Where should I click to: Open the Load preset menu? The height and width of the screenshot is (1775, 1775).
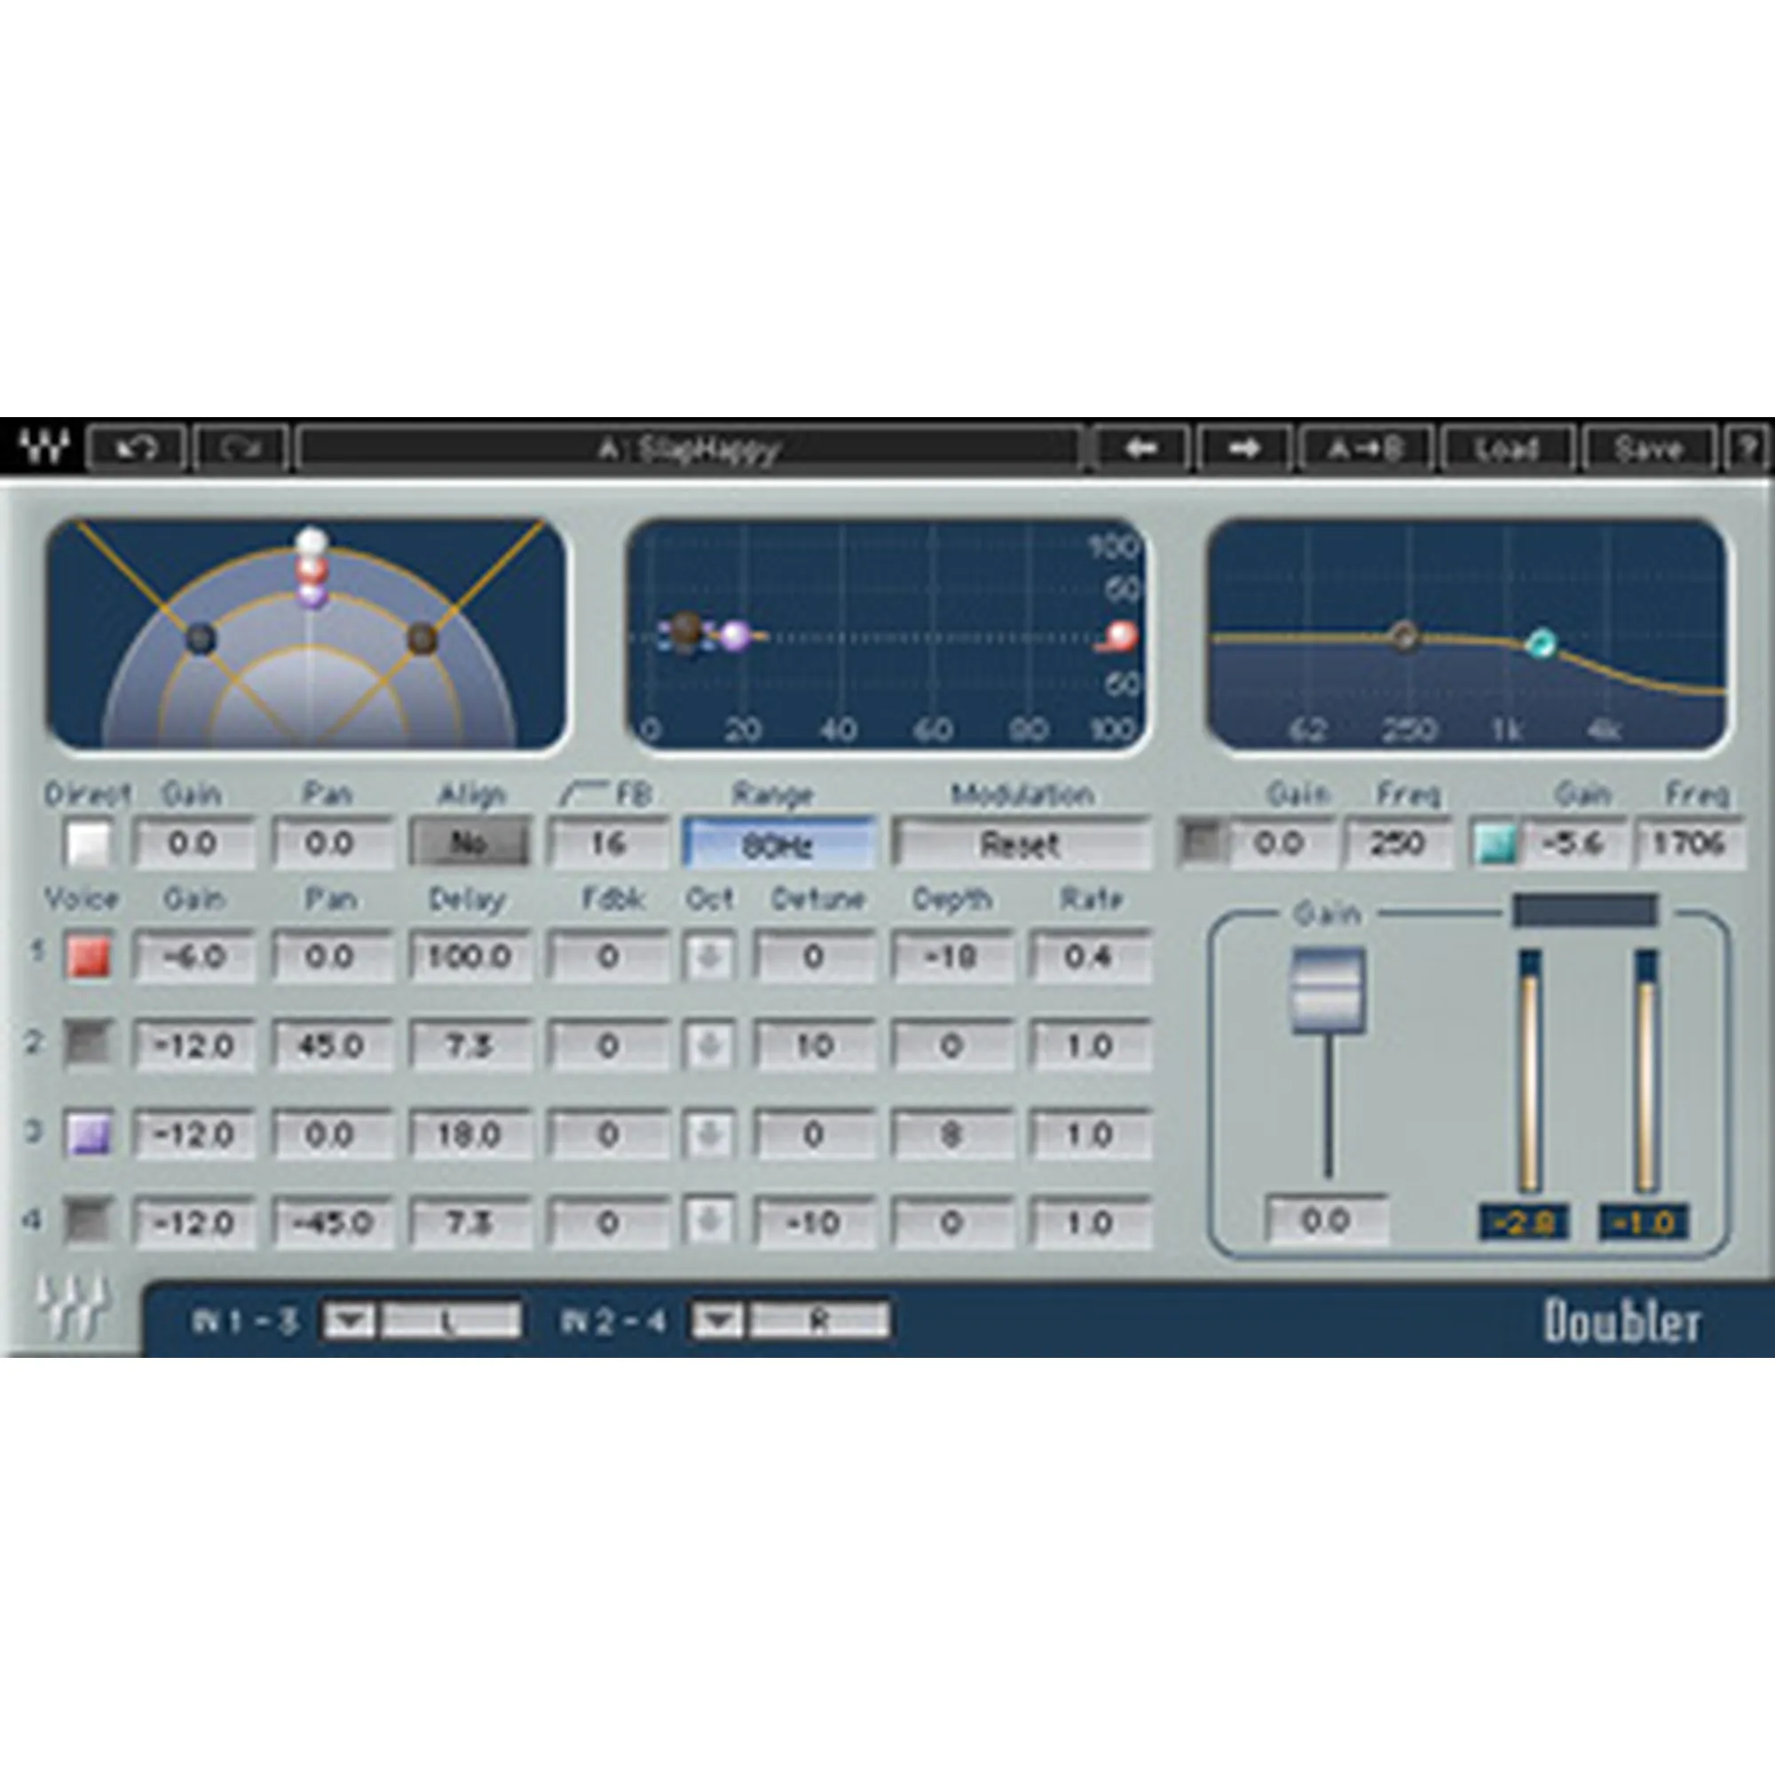[x=1507, y=448]
